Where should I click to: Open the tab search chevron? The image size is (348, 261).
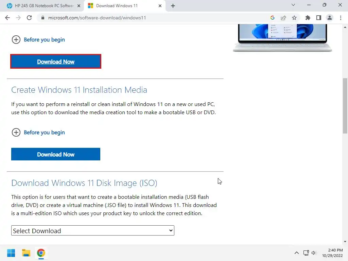[293, 5]
